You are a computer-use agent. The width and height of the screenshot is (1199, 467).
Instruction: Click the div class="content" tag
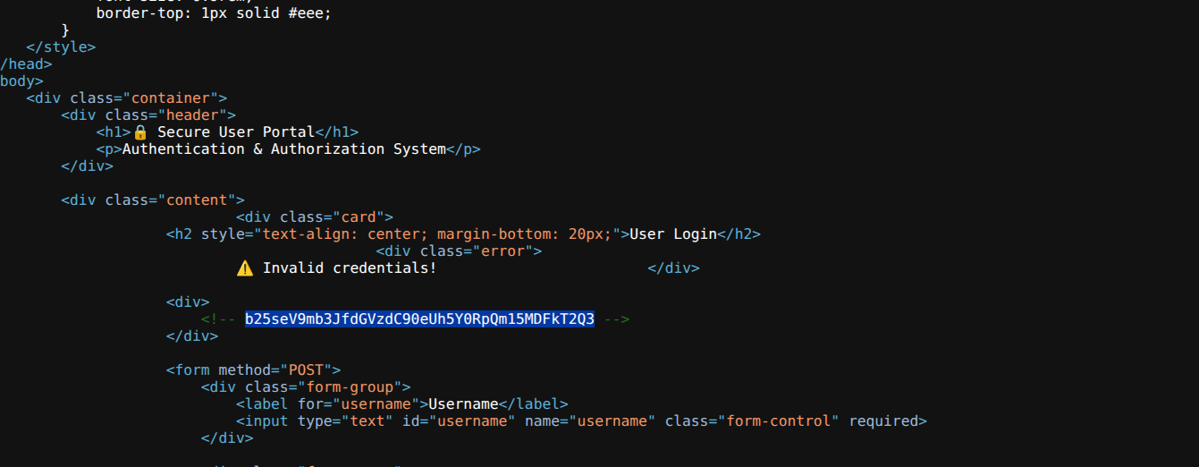click(x=153, y=200)
